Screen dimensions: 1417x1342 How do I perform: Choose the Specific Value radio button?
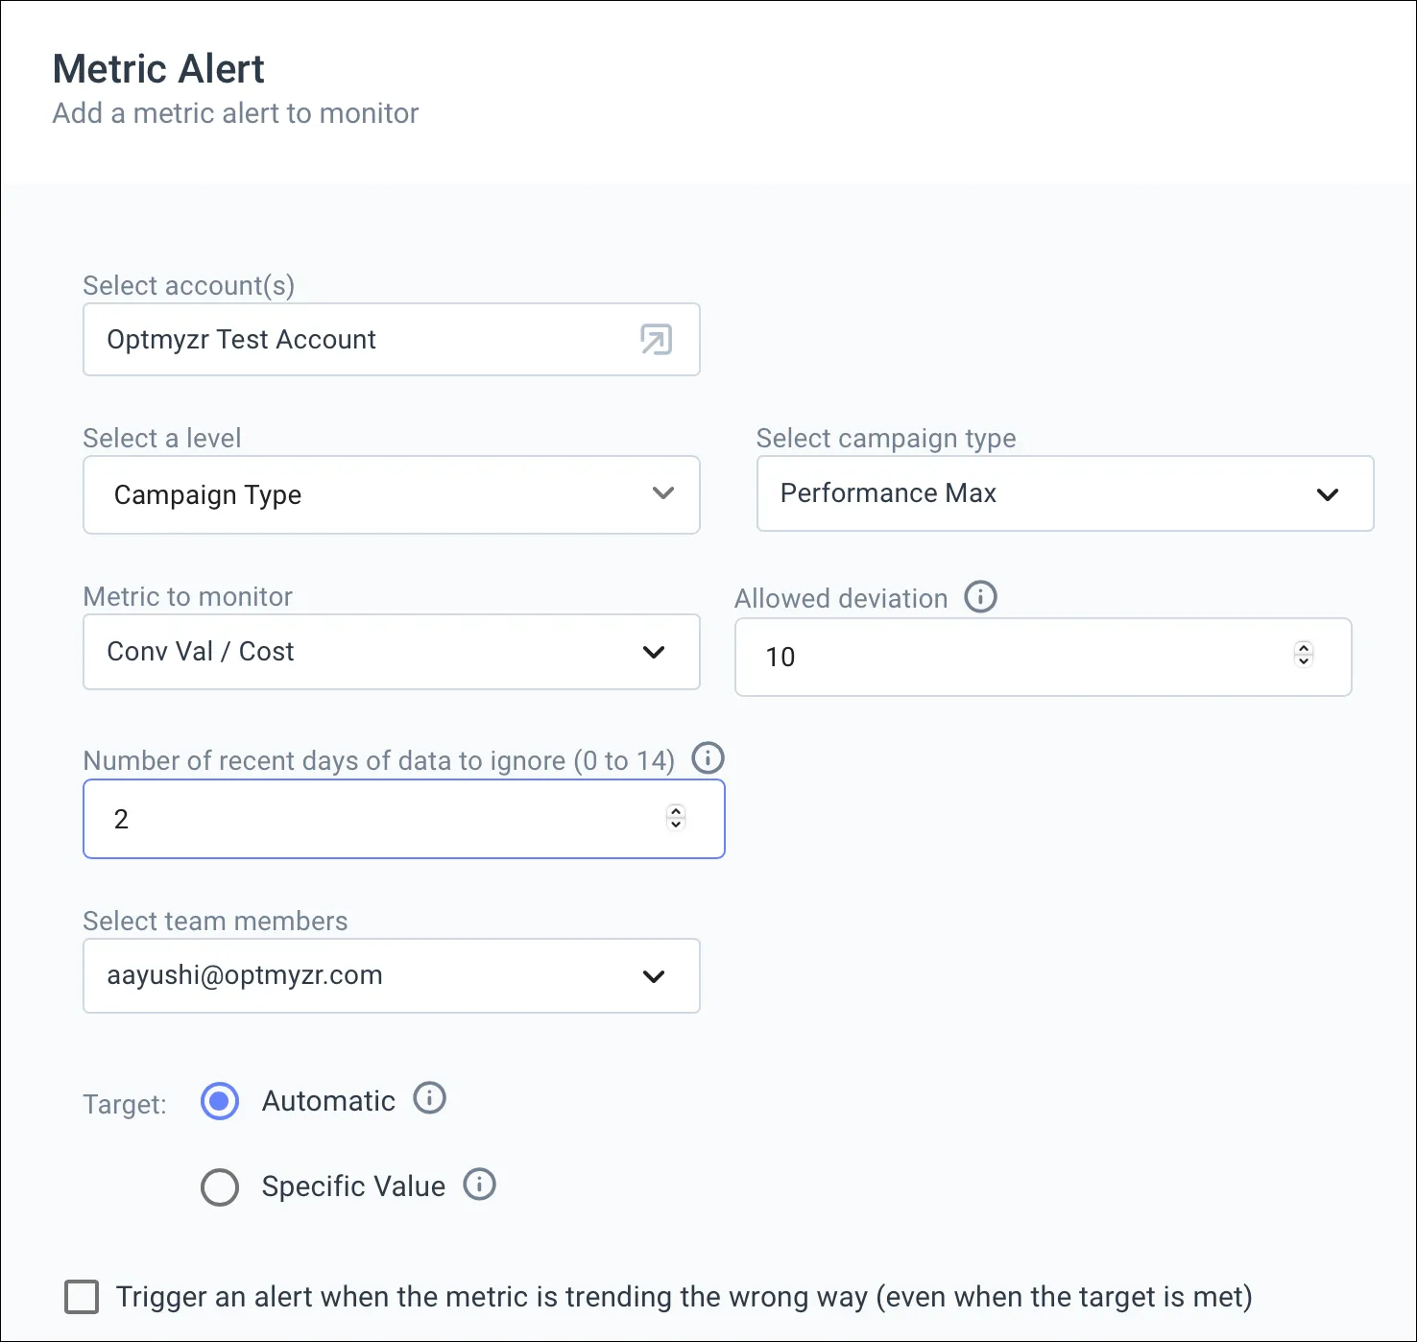pyautogui.click(x=220, y=1186)
